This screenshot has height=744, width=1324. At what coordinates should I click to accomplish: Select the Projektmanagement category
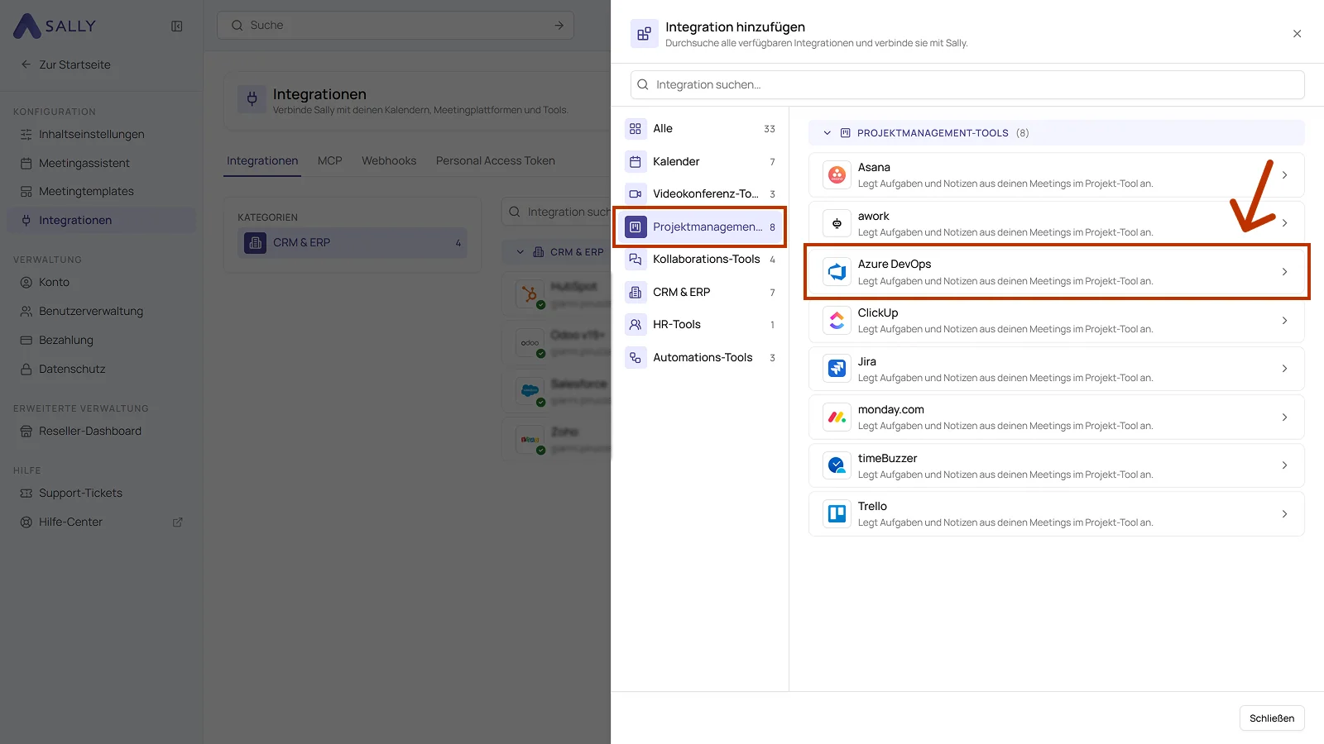coord(700,227)
